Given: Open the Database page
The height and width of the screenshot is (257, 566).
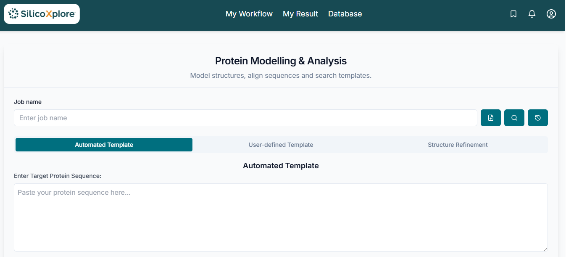Looking at the screenshot, I should tap(345, 14).
